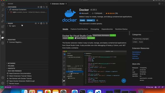
Task: Click Connect Registry...
Action: click(16, 42)
